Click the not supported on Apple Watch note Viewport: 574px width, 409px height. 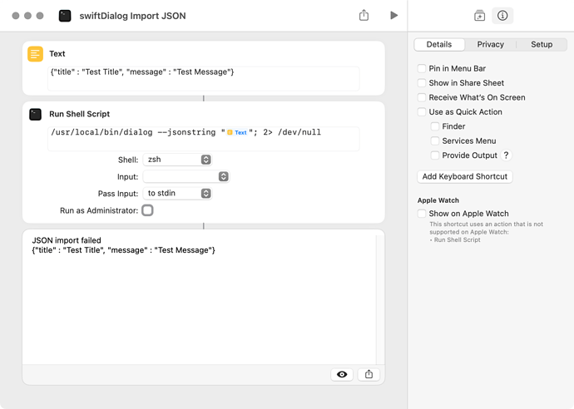pyautogui.click(x=486, y=232)
